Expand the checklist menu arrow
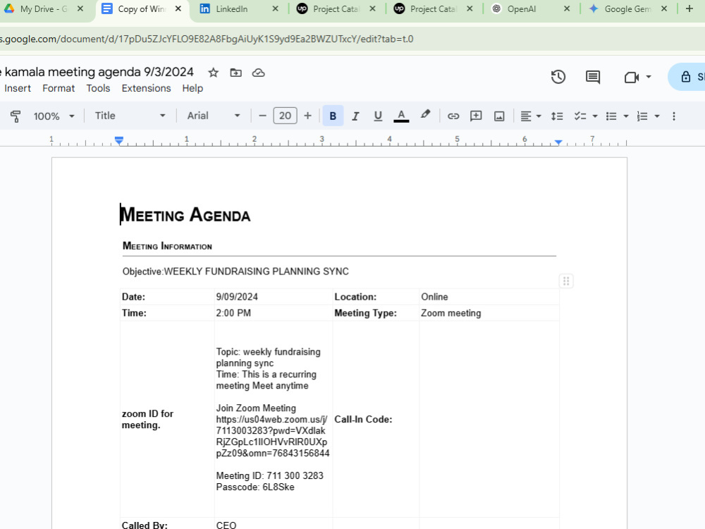This screenshot has height=529, width=705. [595, 116]
